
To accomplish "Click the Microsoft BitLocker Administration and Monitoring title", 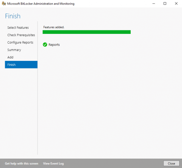I will (x=41, y=4).
